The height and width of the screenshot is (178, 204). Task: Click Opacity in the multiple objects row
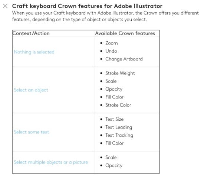pos(114,165)
